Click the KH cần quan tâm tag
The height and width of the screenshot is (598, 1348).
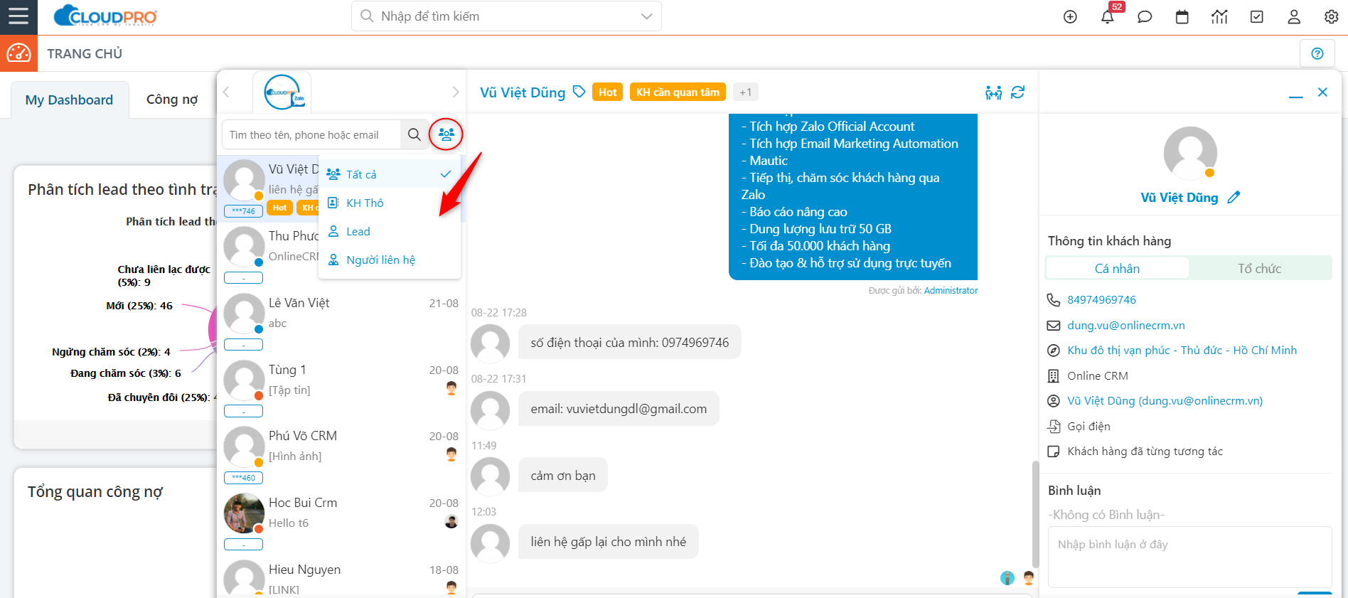(x=678, y=92)
